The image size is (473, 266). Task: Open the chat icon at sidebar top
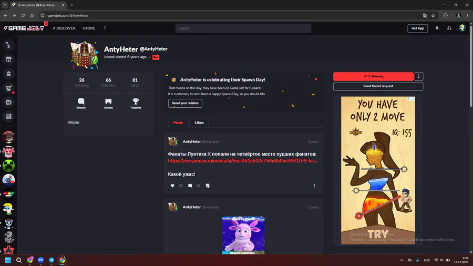pyautogui.click(x=8, y=45)
